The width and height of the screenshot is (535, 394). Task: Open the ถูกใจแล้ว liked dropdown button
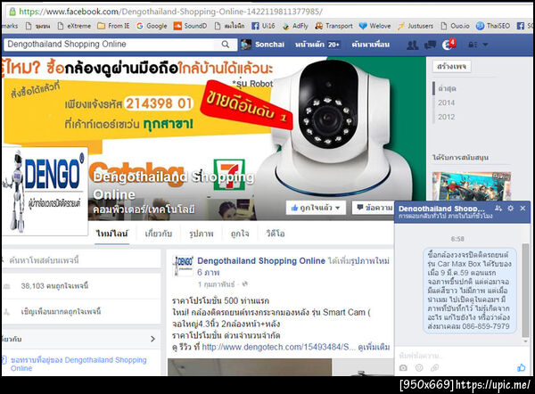pyautogui.click(x=316, y=208)
